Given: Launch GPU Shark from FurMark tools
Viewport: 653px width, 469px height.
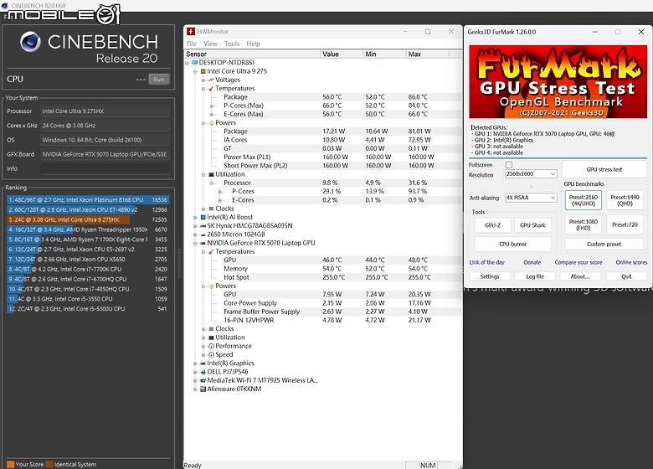Looking at the screenshot, I should 532,225.
